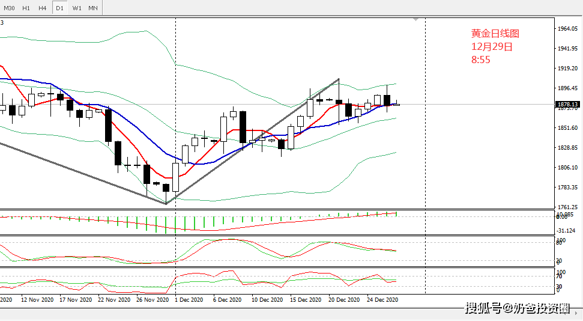This screenshot has width=583, height=321.
Task: Change timeframe to H4
Action: click(x=43, y=8)
